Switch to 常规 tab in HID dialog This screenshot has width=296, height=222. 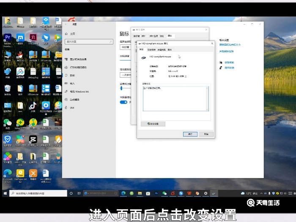(141, 49)
